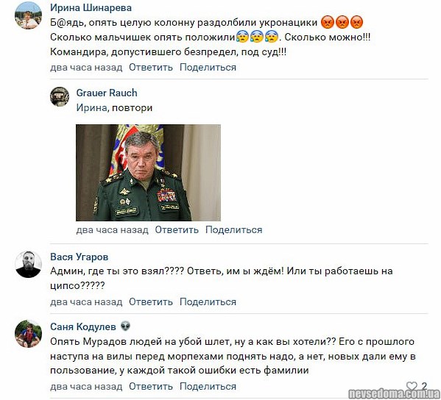Open Вася Угаров's avatar picture

click(x=28, y=264)
